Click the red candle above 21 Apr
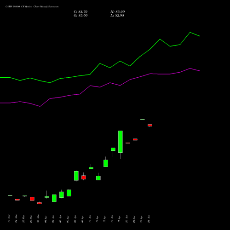This screenshot has width=230, height=230. coord(135,139)
